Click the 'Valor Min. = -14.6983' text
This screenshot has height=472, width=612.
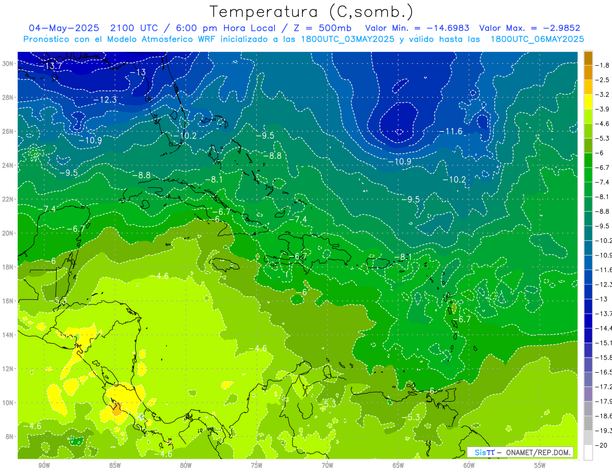point(417,28)
